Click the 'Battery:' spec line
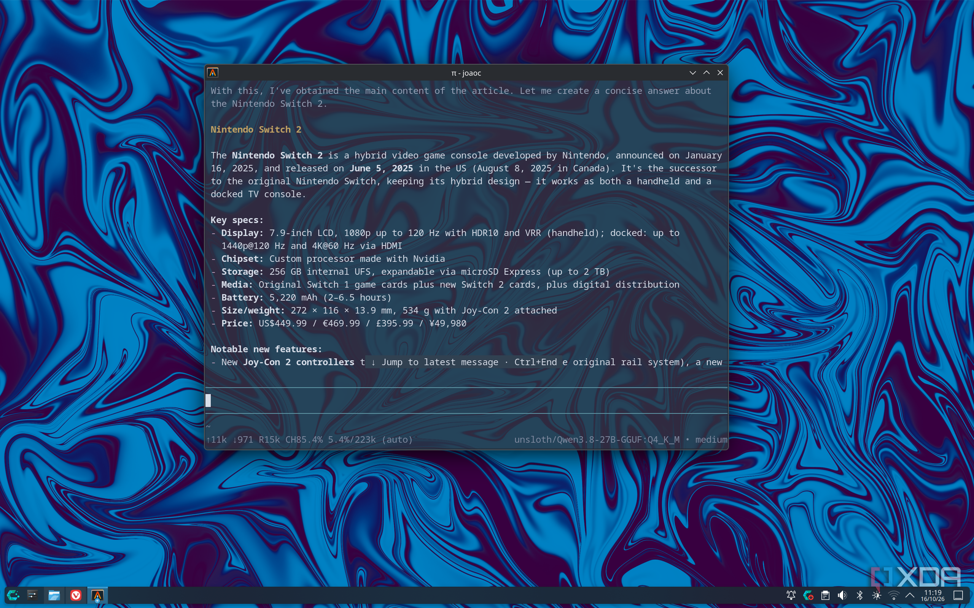 [301, 297]
